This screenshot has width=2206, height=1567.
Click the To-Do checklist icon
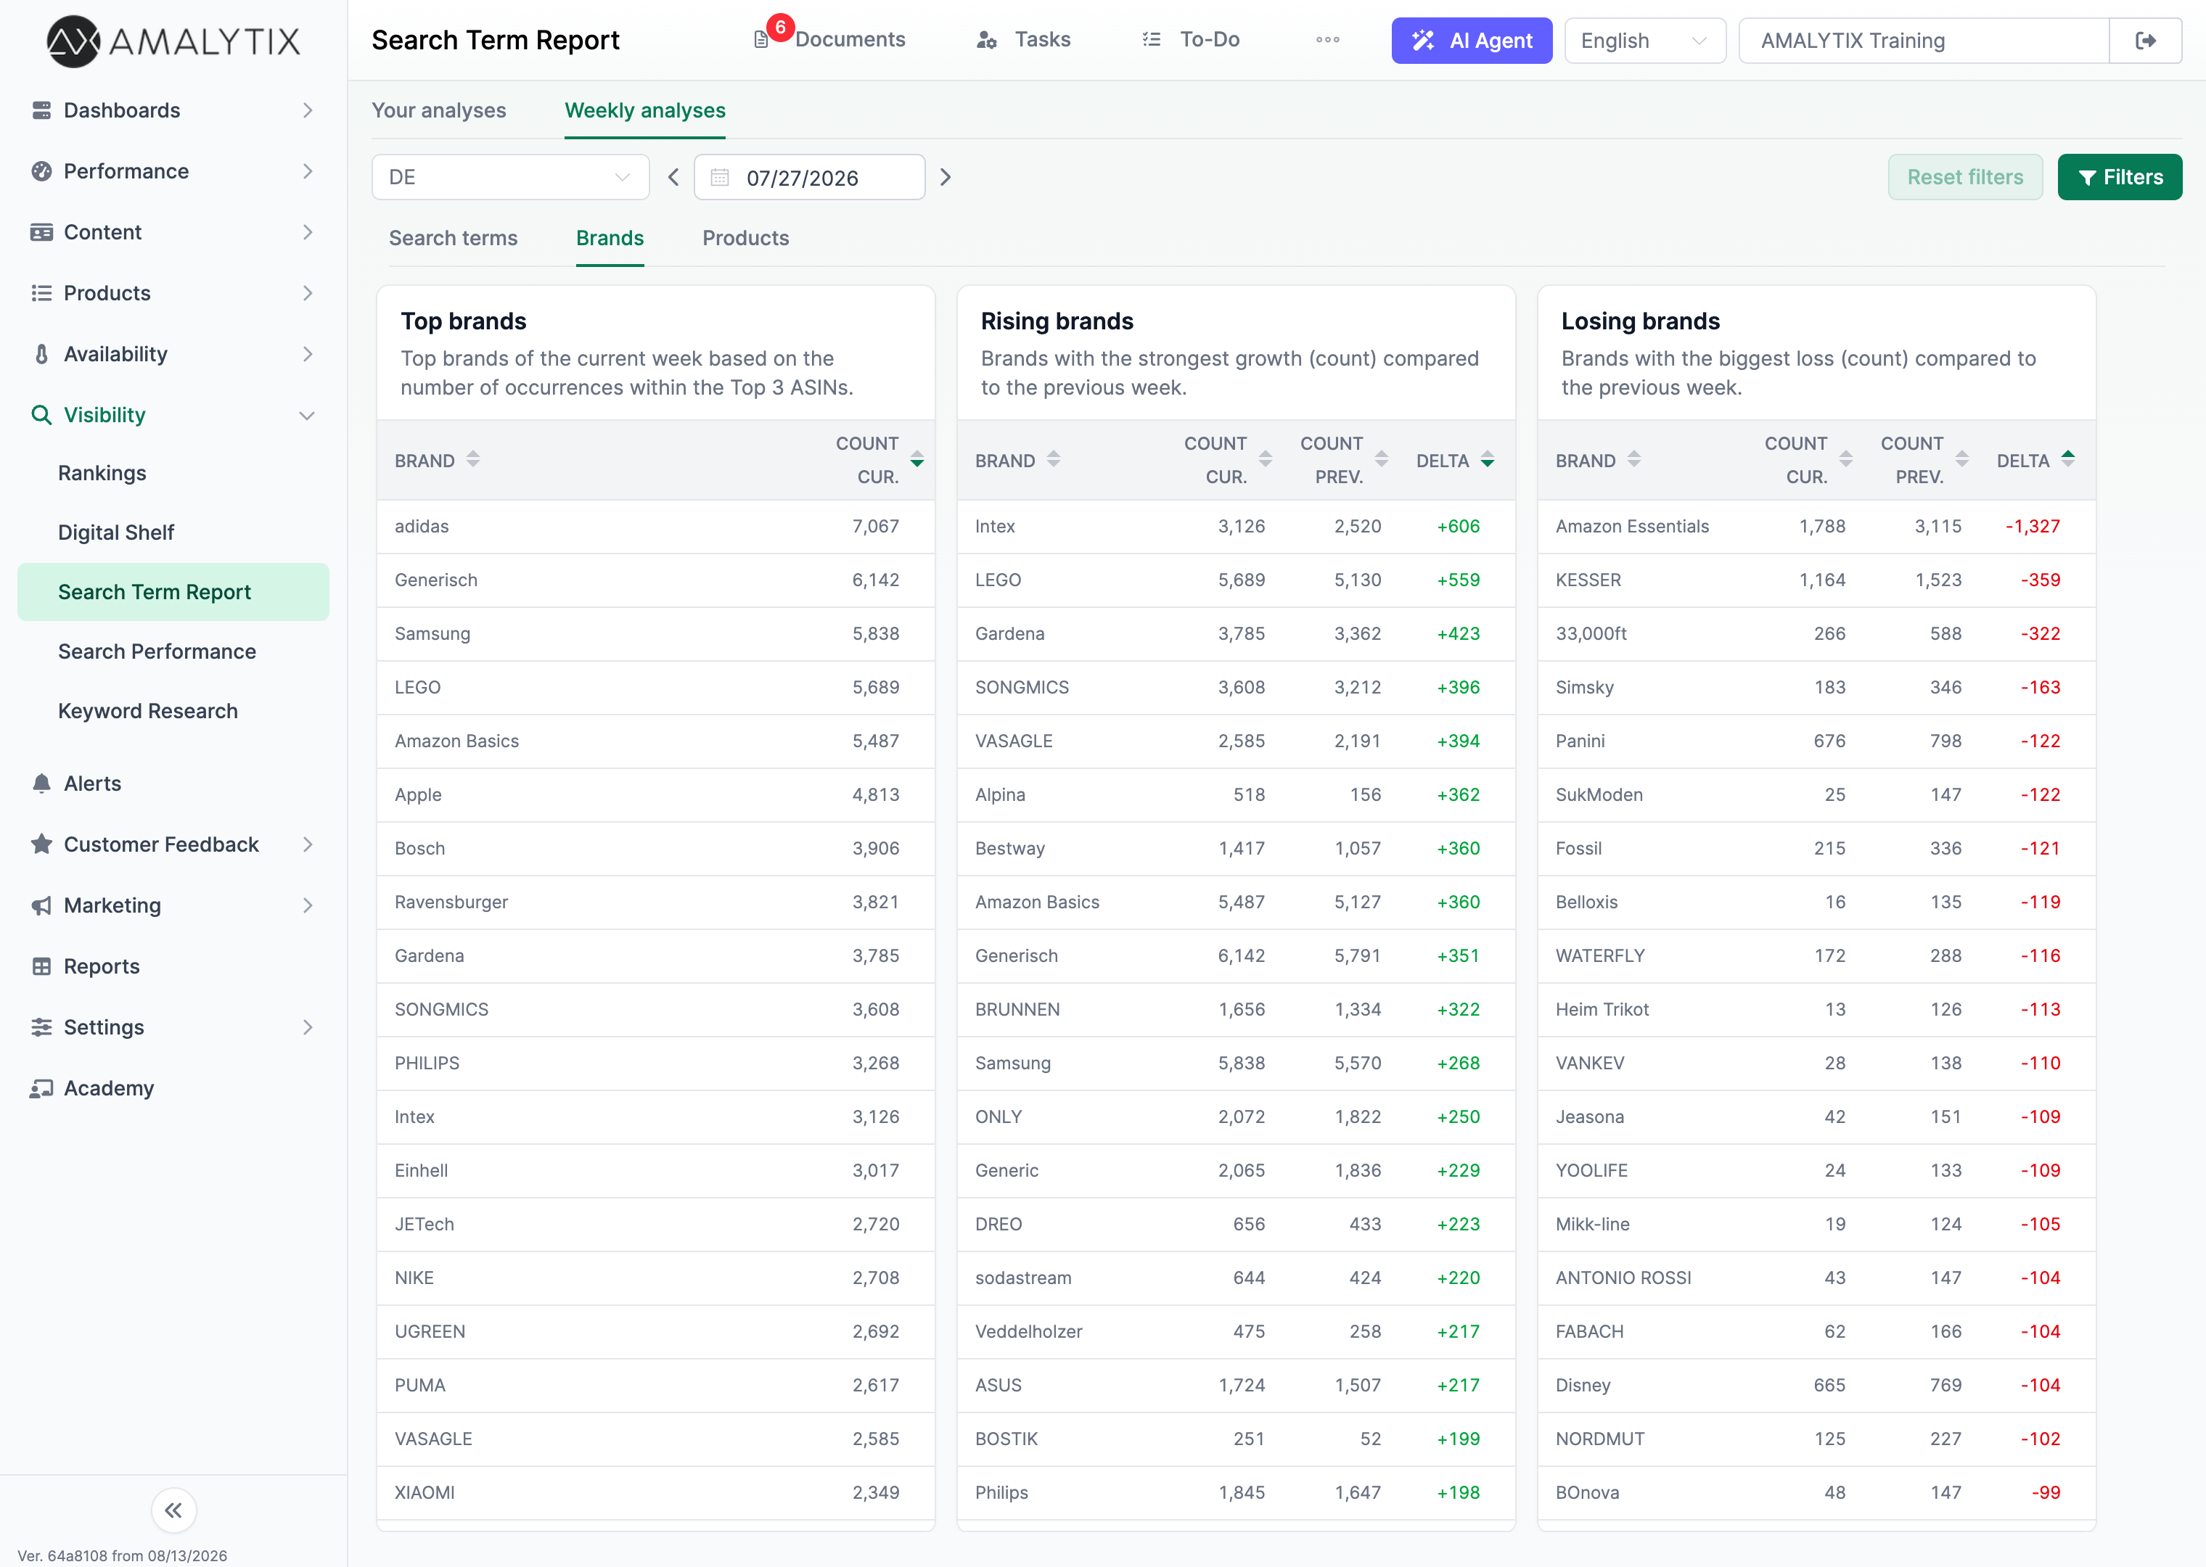coord(1151,40)
